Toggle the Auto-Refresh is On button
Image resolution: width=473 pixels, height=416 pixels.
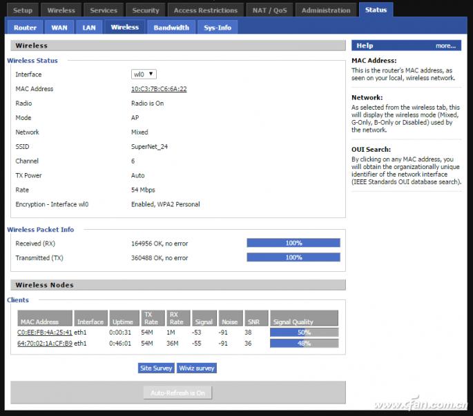(177, 393)
